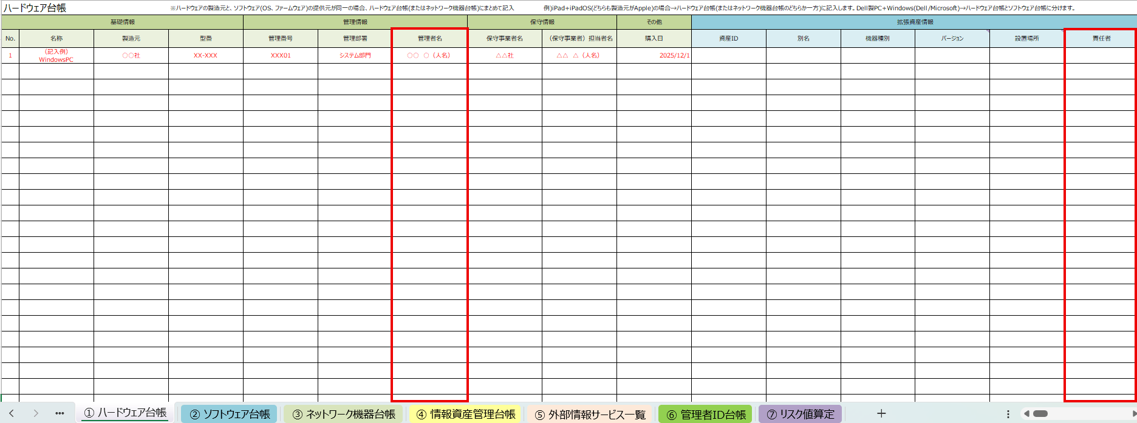Viewport: 1137px width, 423px height.
Task: Select the 責任者 column header cell
Action: tap(1101, 38)
